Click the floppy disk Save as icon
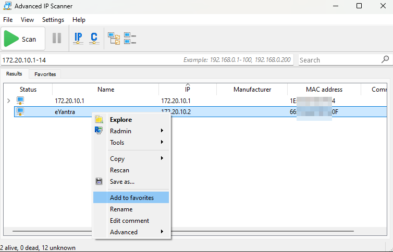 tap(99, 181)
